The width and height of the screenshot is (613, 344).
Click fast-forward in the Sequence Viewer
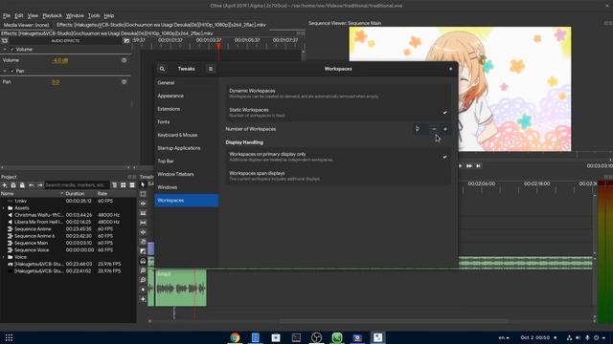[468, 166]
